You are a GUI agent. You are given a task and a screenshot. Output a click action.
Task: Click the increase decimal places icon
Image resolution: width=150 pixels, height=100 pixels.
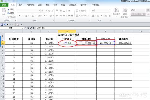coord(106,16)
